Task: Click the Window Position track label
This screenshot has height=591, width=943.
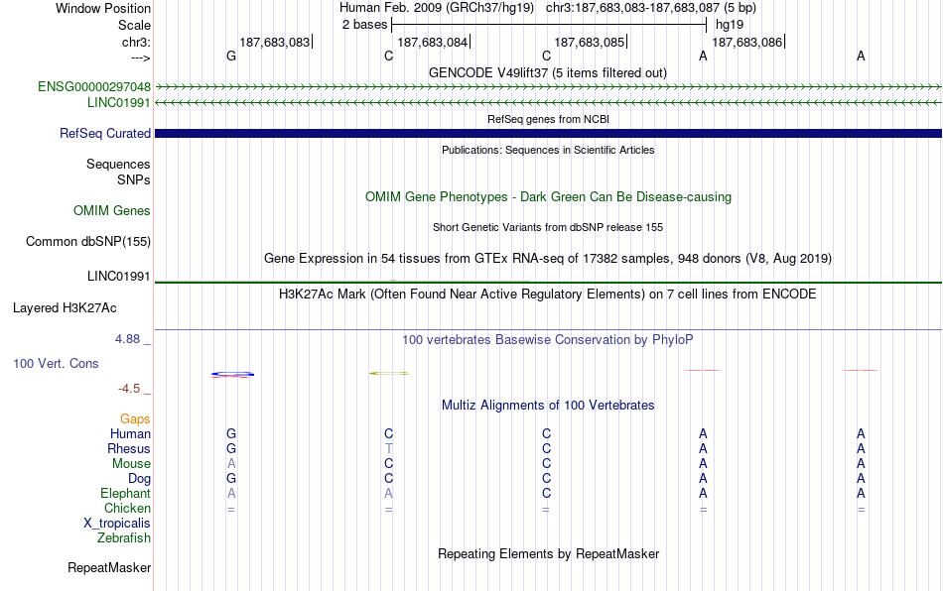Action: coord(103,8)
